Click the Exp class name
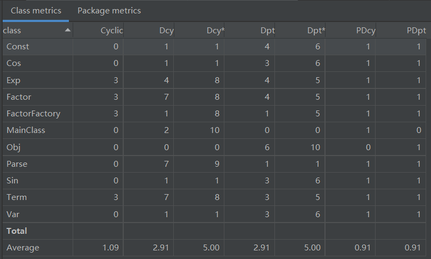The height and width of the screenshot is (259, 431). point(13,80)
